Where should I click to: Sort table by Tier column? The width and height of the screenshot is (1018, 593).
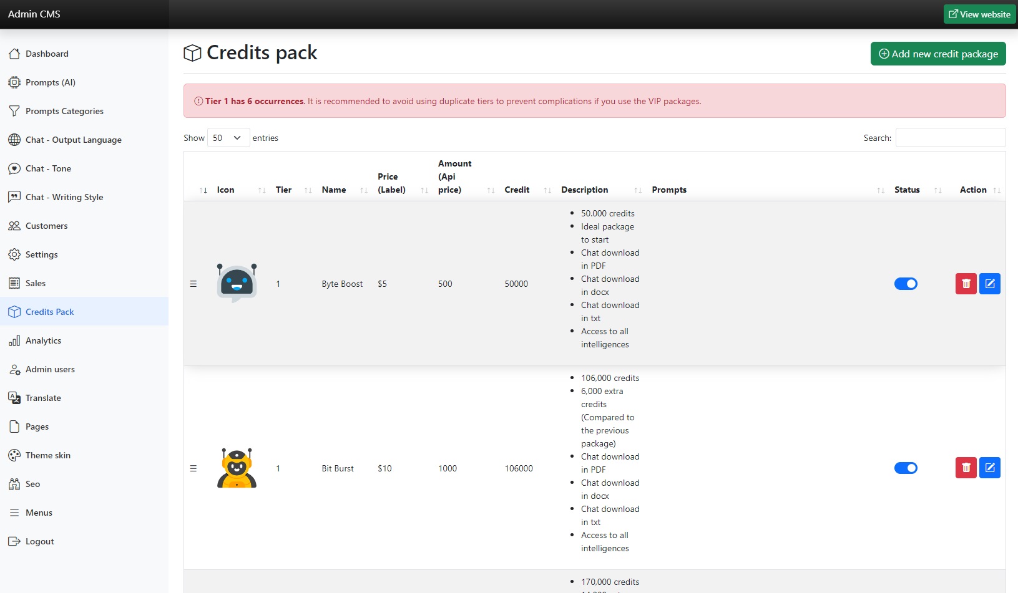[283, 190]
